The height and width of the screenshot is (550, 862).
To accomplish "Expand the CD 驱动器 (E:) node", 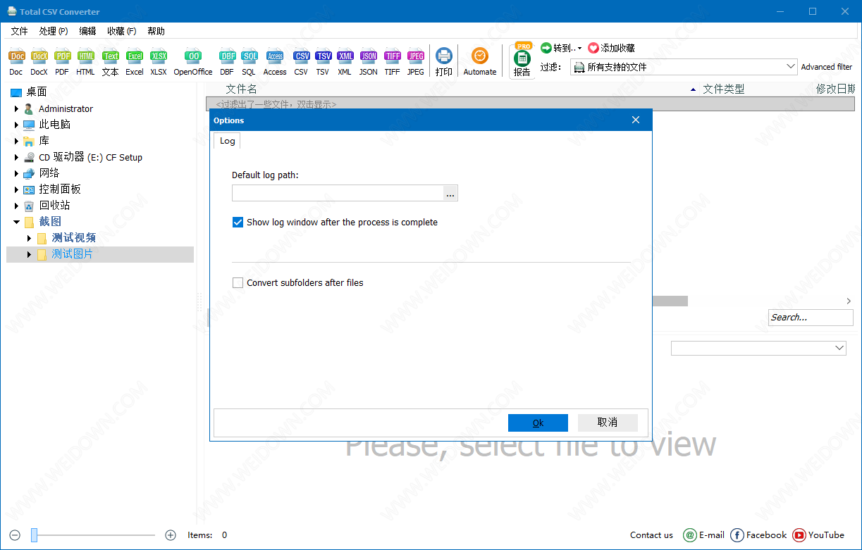I will tap(16, 158).
